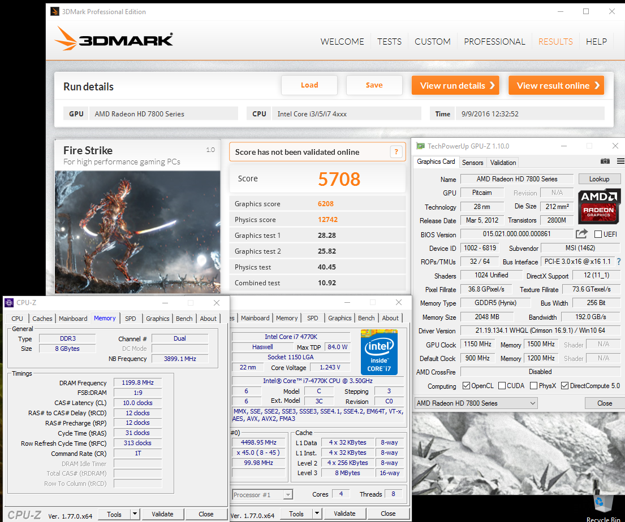This screenshot has width=625, height=522.
Task: Click the 3DMark logo
Action: click(x=114, y=38)
